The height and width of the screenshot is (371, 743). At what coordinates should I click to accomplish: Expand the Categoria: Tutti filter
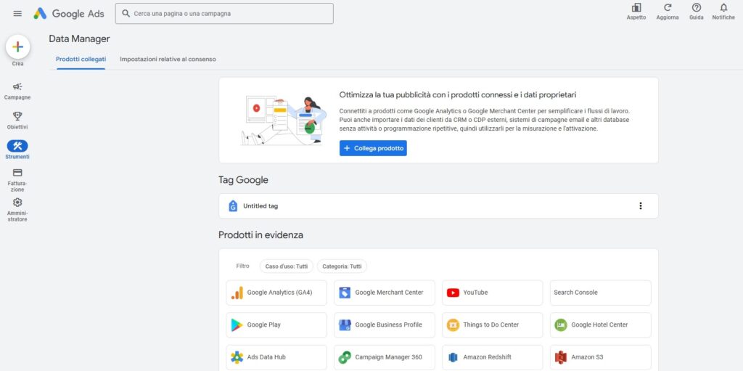[x=342, y=266]
